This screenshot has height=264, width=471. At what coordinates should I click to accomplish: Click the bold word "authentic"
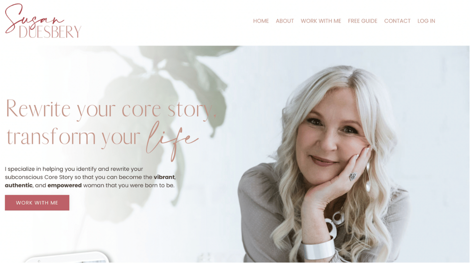pyautogui.click(x=19, y=185)
